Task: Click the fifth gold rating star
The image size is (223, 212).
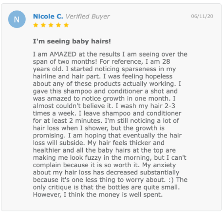Action: pos(66,25)
